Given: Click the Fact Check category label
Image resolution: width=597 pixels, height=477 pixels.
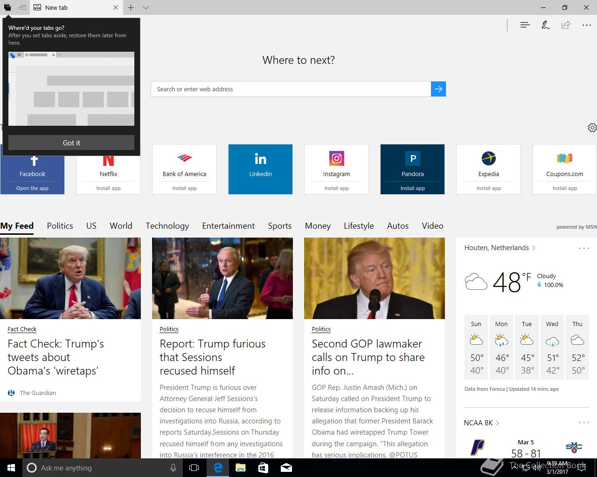Looking at the screenshot, I should coord(22,329).
